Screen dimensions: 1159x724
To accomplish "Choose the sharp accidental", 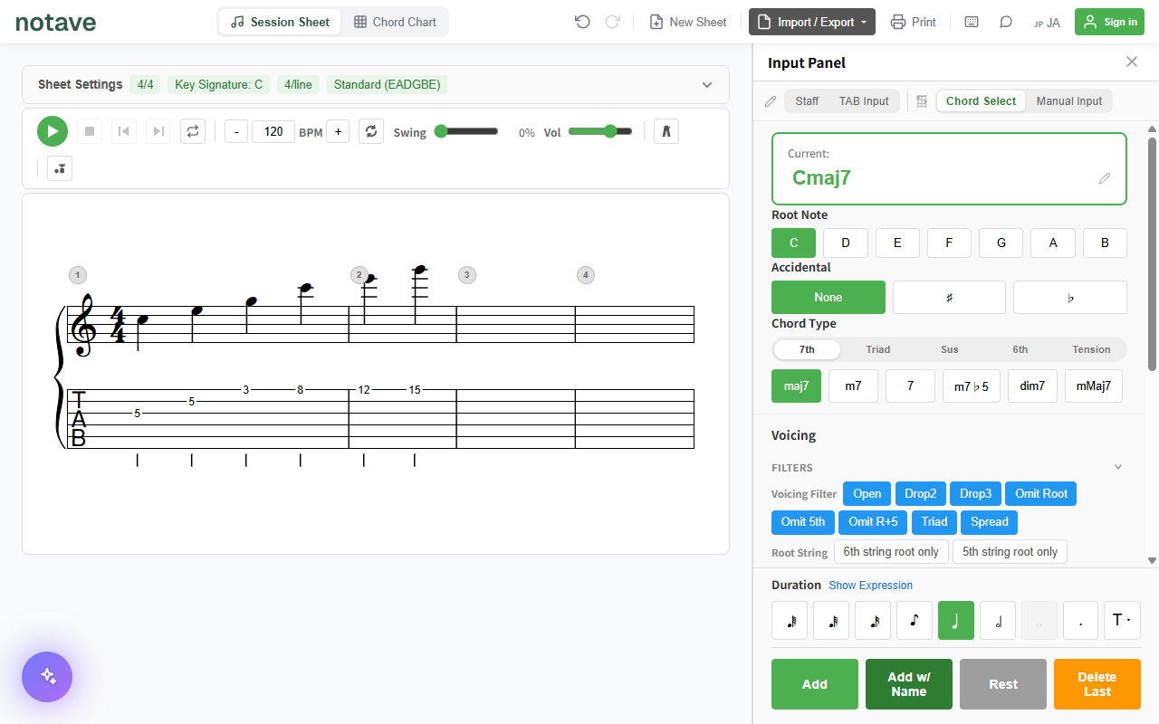I will coord(949,297).
